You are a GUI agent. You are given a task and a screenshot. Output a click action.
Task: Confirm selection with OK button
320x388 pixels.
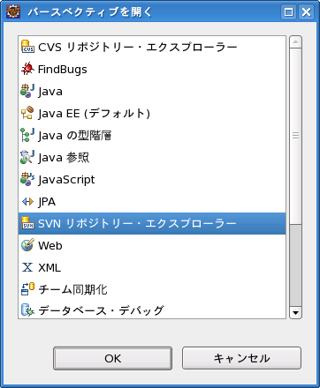112,358
